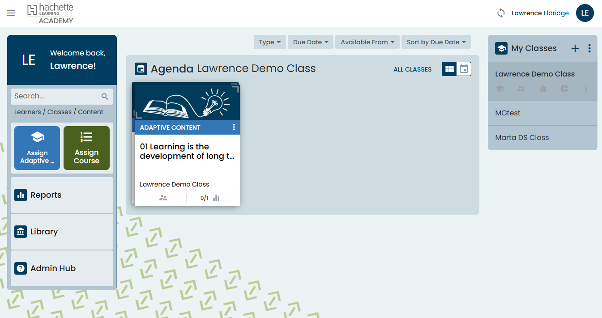602x318 pixels.
Task: Click the LE welcome avatar initials
Action: click(x=29, y=60)
